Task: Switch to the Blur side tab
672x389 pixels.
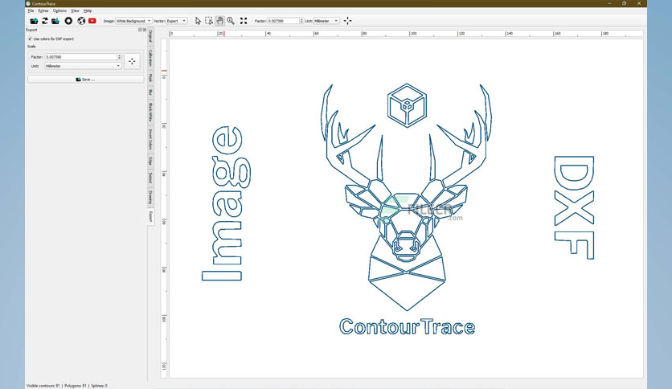Action: pos(150,92)
